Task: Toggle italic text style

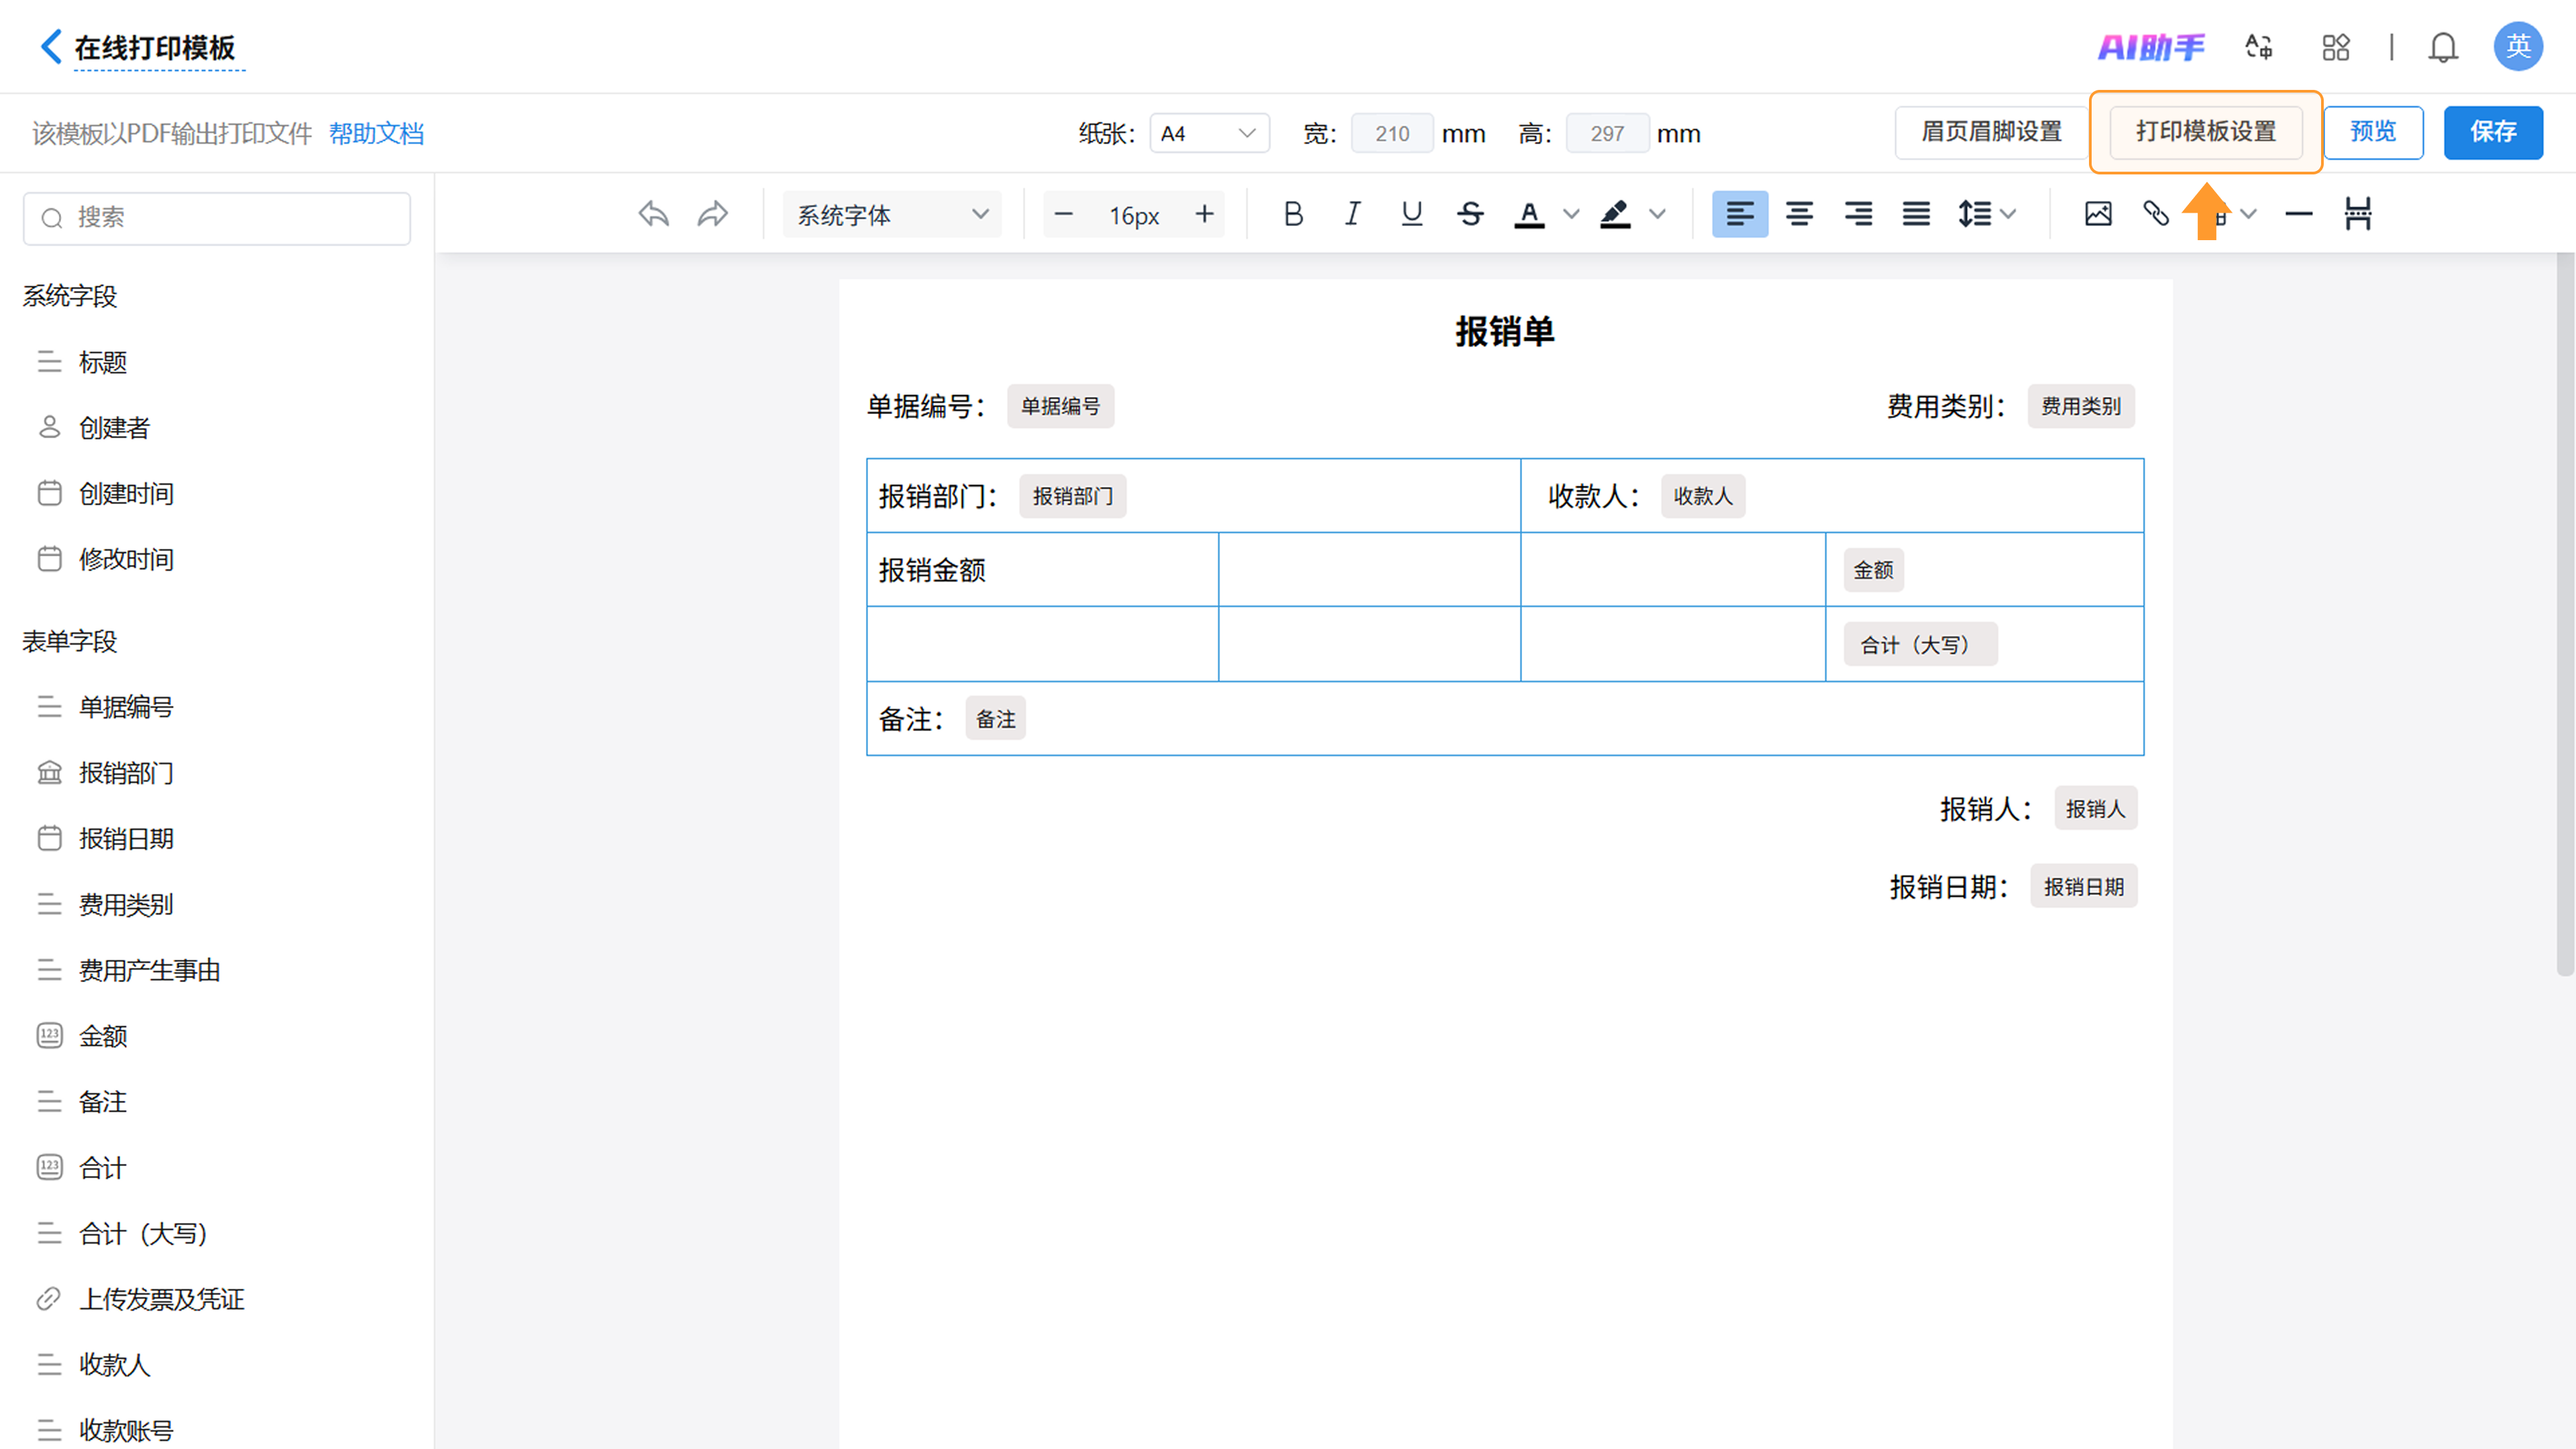Action: (1352, 214)
